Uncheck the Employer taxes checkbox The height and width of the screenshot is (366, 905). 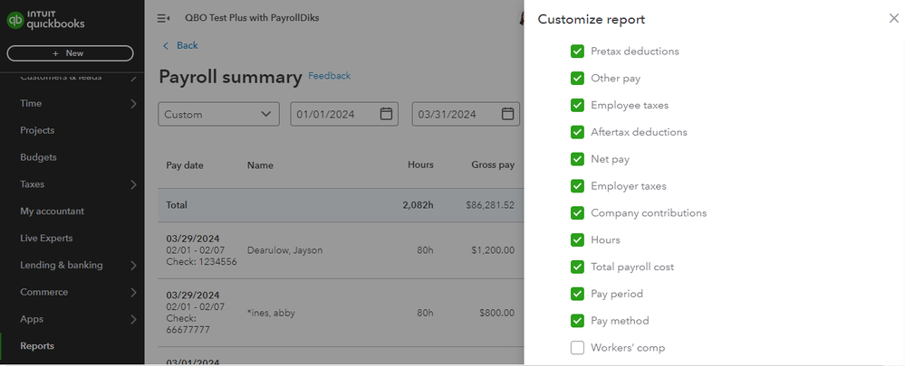tap(577, 186)
